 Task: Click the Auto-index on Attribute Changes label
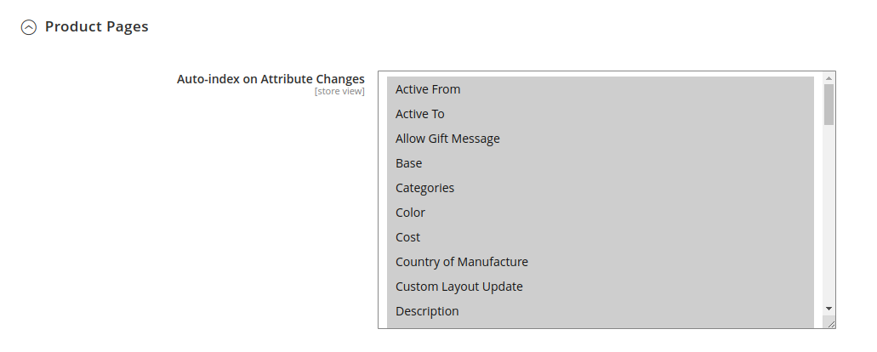pos(271,79)
